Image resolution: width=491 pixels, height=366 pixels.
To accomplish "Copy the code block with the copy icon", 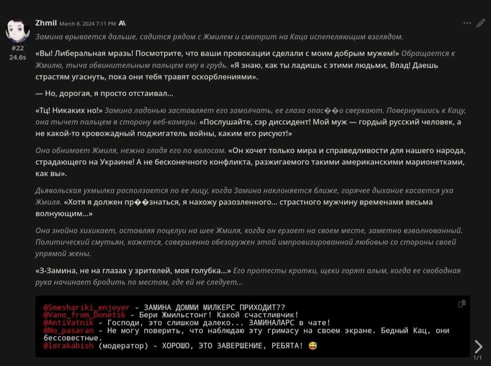I will pyautogui.click(x=462, y=303).
